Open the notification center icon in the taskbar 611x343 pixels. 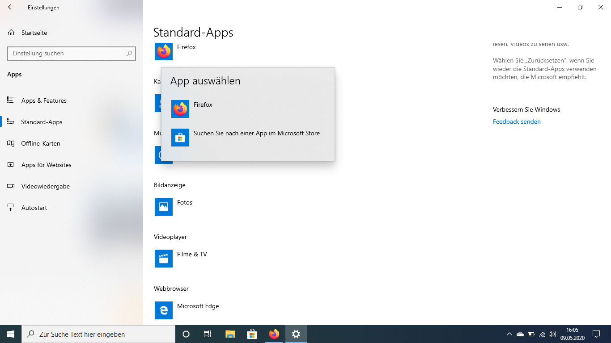click(596, 334)
